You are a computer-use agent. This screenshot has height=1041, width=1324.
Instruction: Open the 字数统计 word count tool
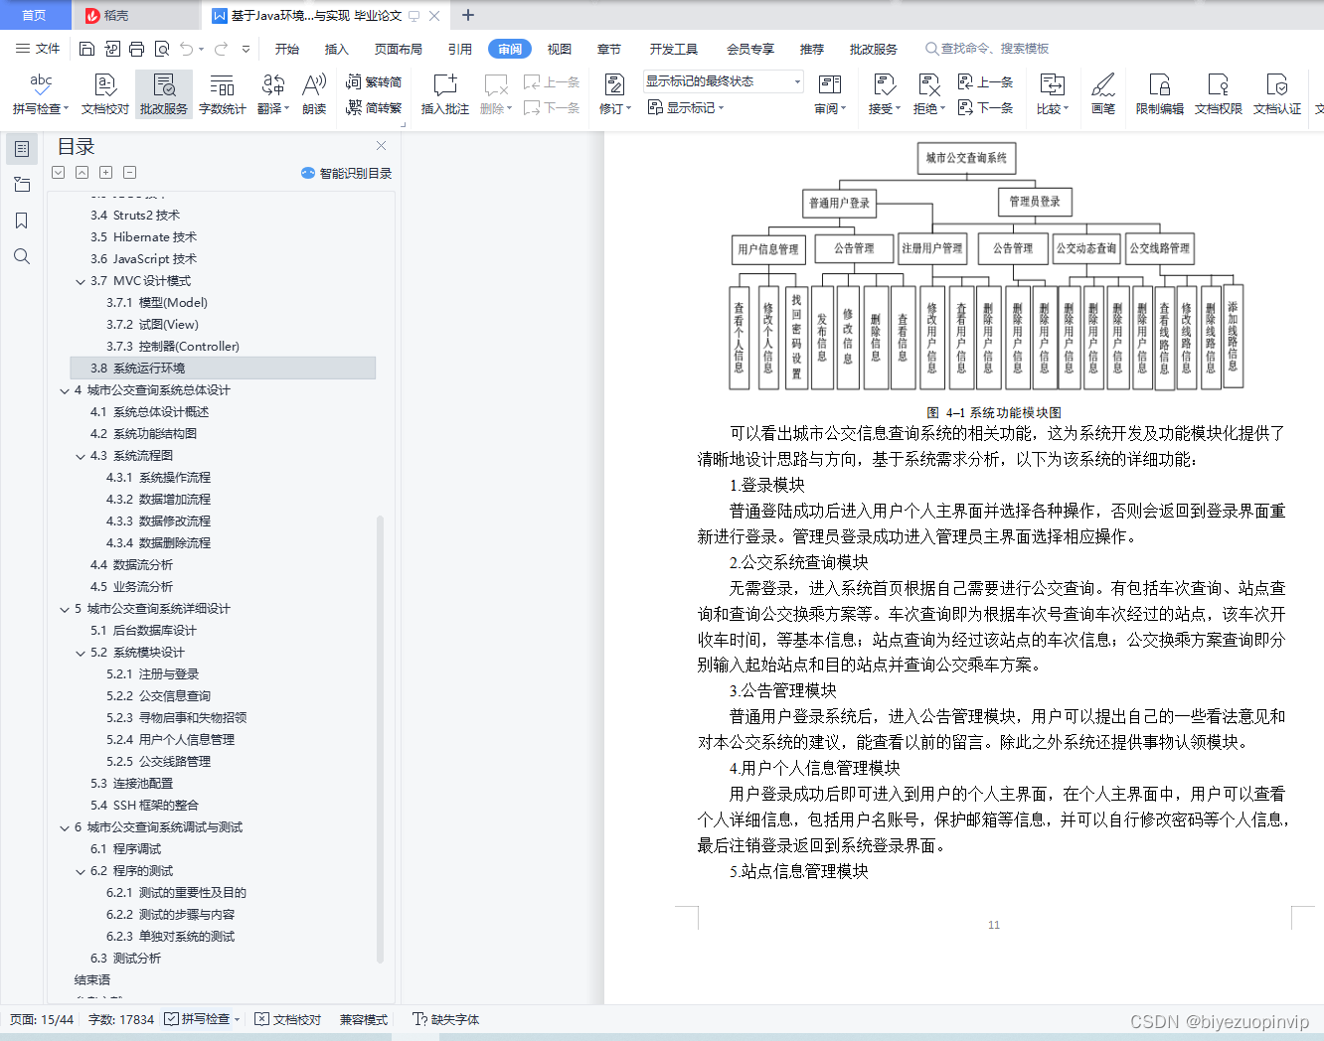[x=222, y=94]
